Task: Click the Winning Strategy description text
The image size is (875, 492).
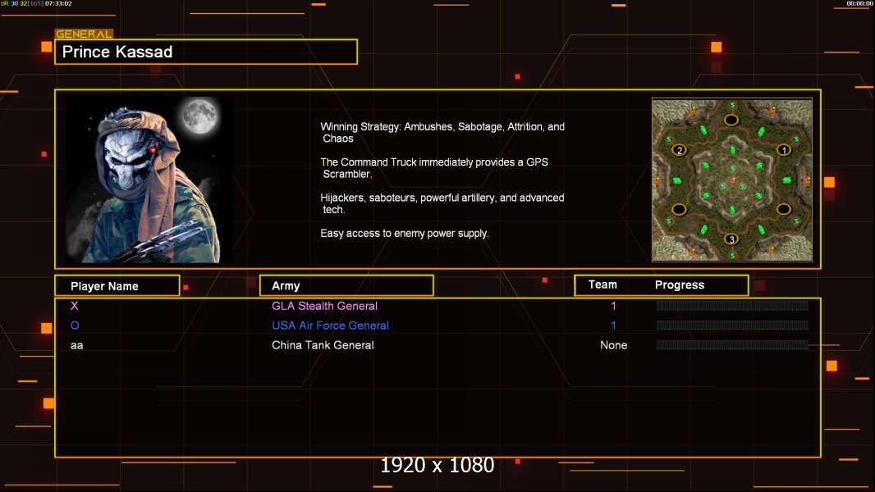Action: point(442,133)
